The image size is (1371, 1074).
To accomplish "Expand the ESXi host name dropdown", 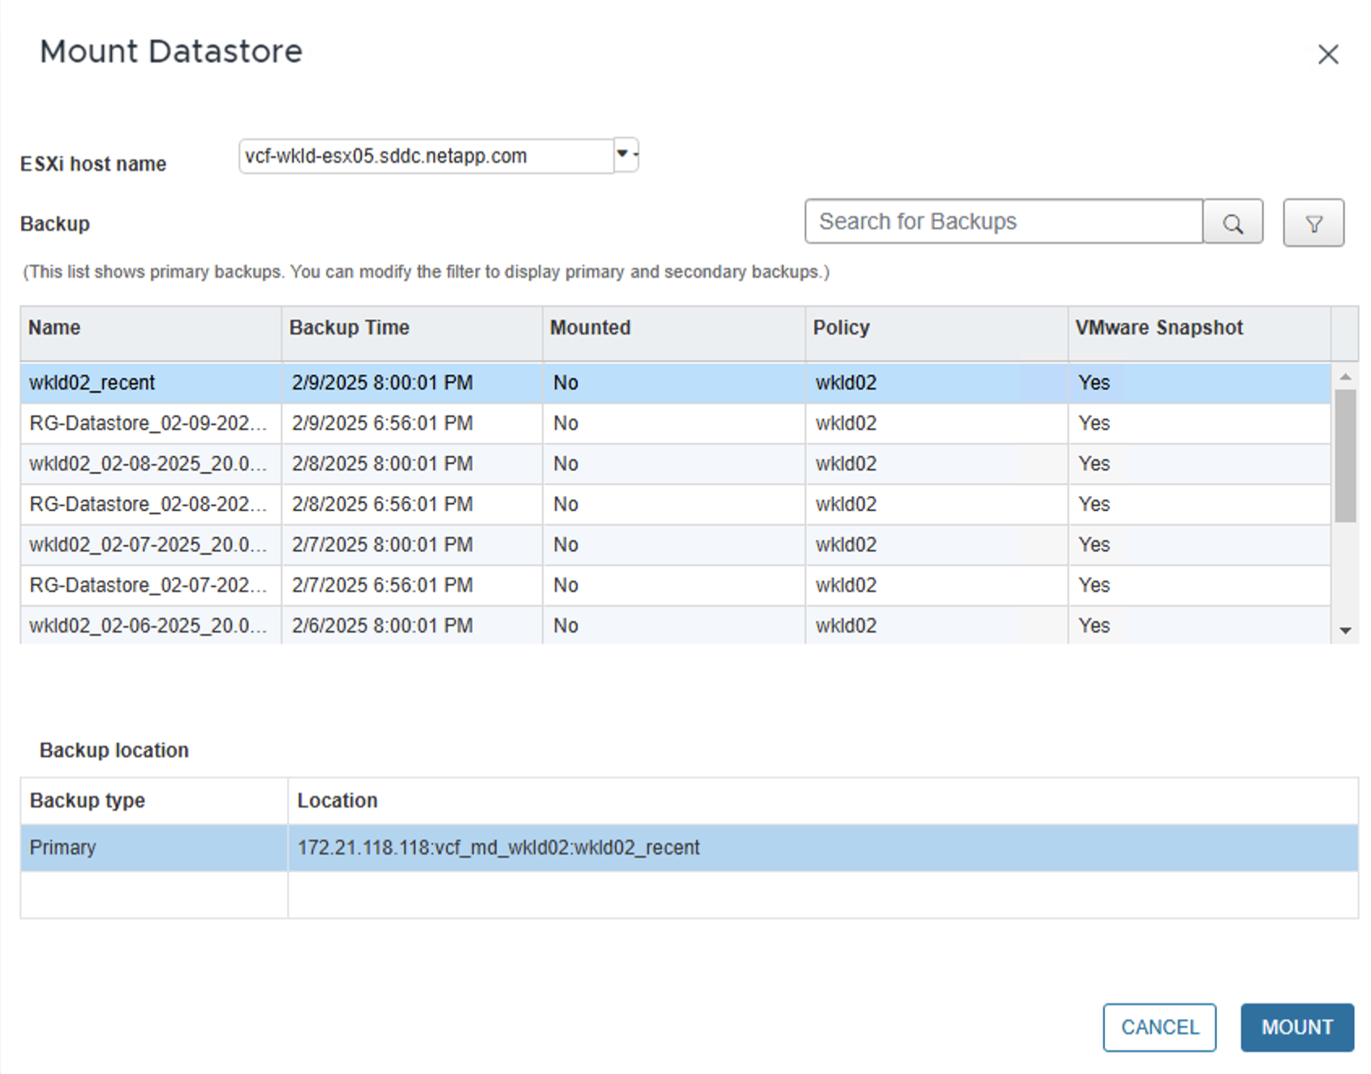I will tap(624, 154).
